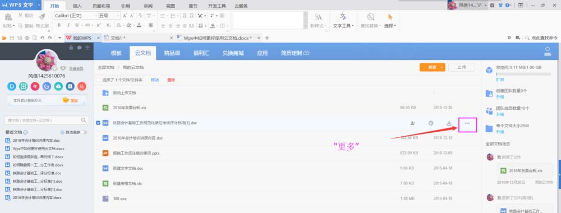Click the help question mark icon in title bar
The image size is (561, 213).
[507, 6]
